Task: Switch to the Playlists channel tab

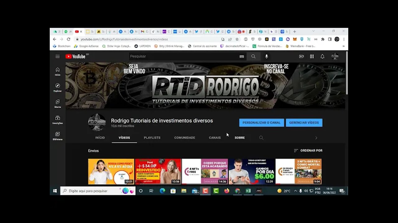Action: coord(152,138)
